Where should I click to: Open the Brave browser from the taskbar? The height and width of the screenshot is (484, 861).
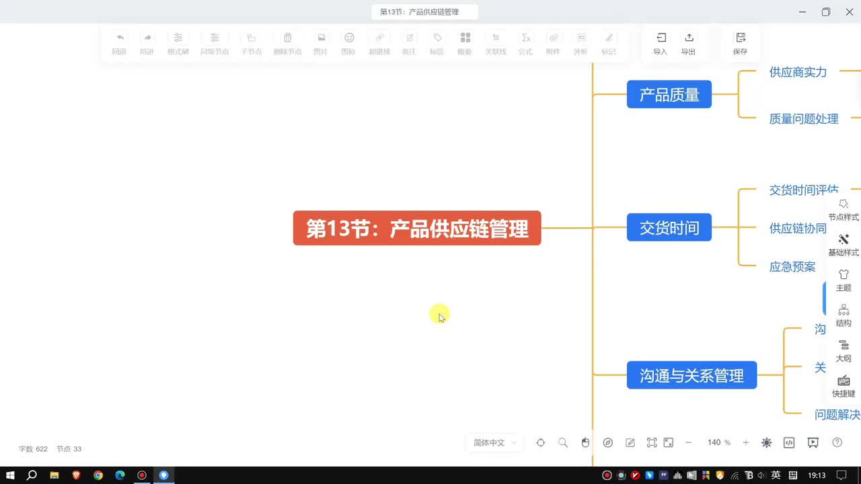tap(76, 475)
